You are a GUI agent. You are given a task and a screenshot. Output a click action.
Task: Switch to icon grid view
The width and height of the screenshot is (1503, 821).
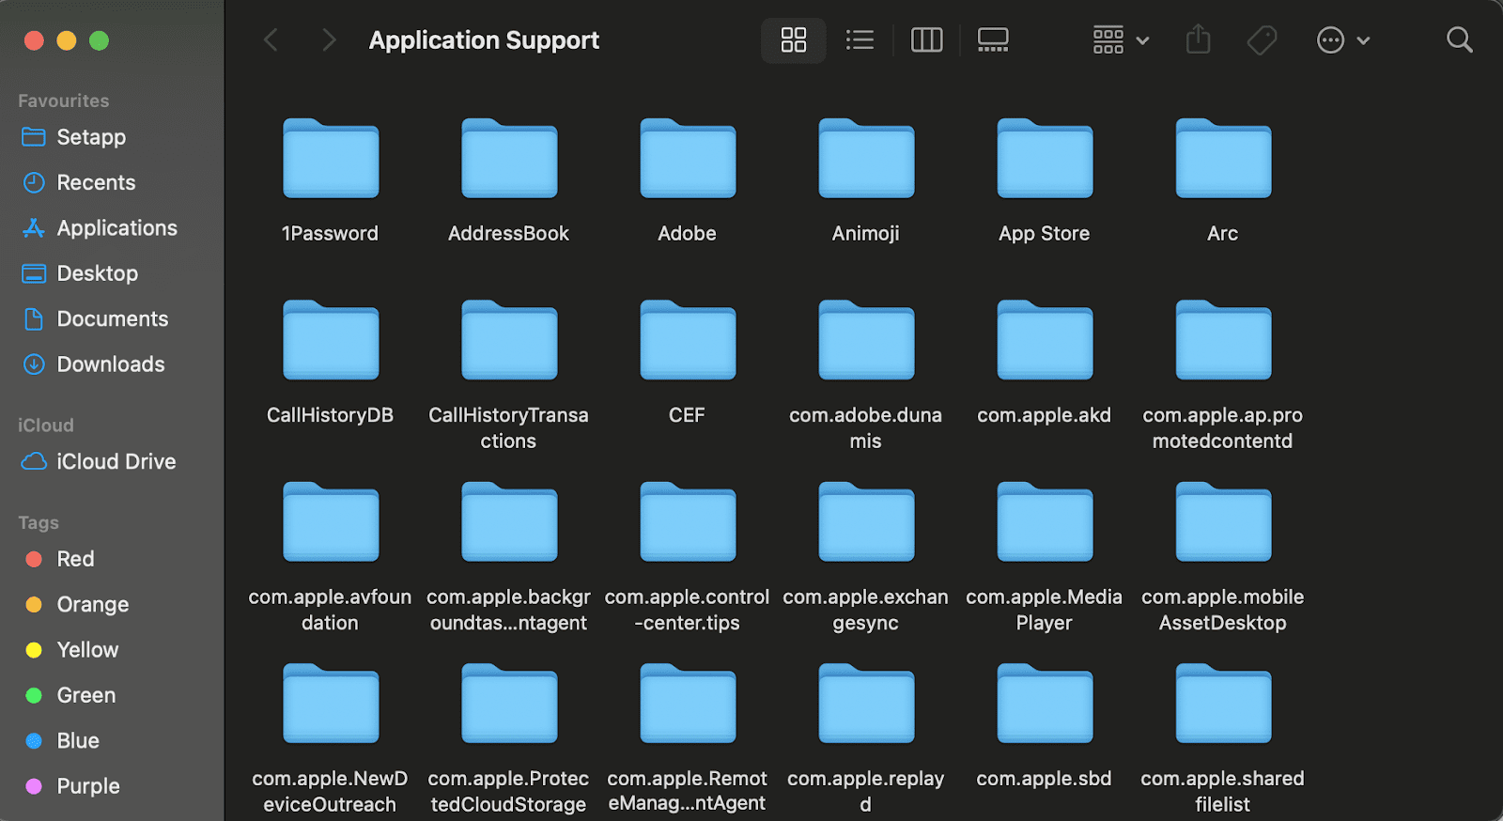793,40
